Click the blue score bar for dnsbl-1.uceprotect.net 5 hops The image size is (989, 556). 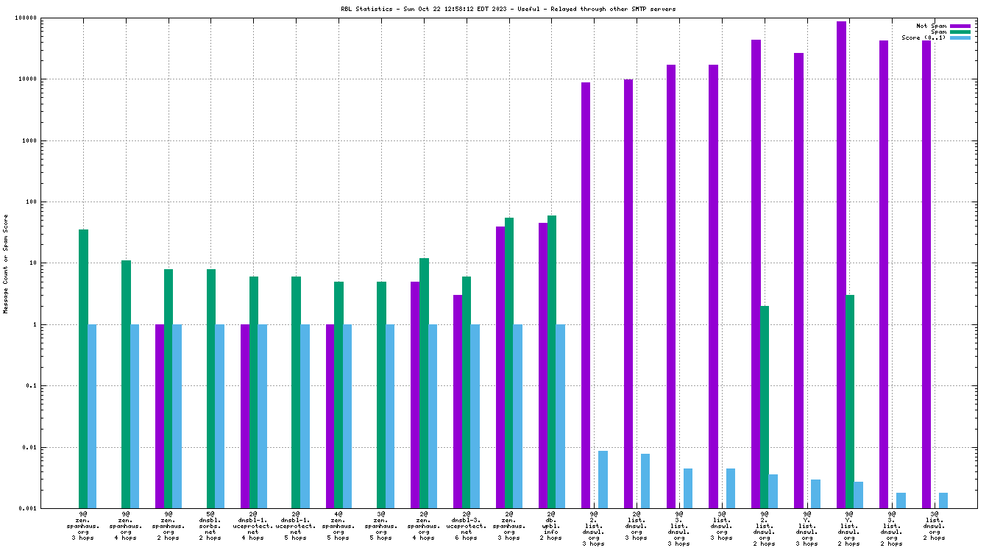click(x=305, y=416)
